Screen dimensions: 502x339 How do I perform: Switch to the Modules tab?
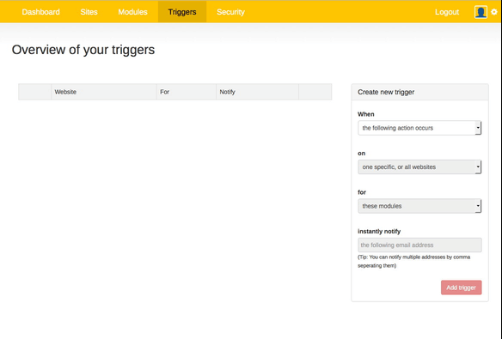[x=132, y=12]
